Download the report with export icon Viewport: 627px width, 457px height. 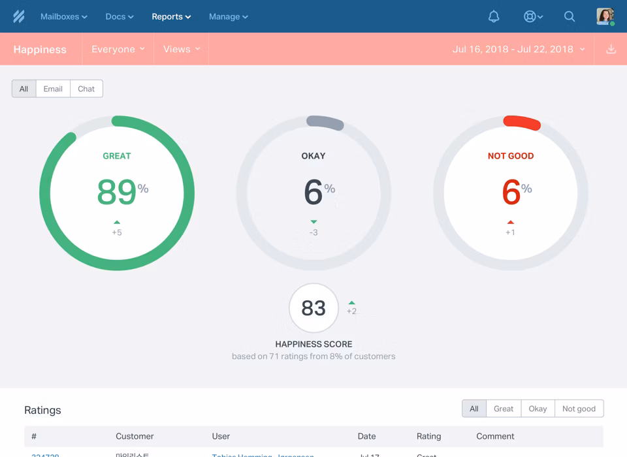[x=611, y=49]
